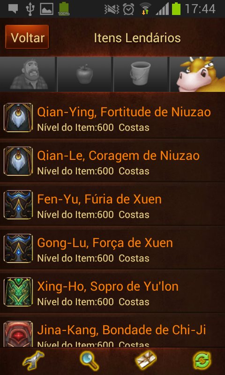Open Qian-Le, Coragem de Niuzao item

[112, 161]
